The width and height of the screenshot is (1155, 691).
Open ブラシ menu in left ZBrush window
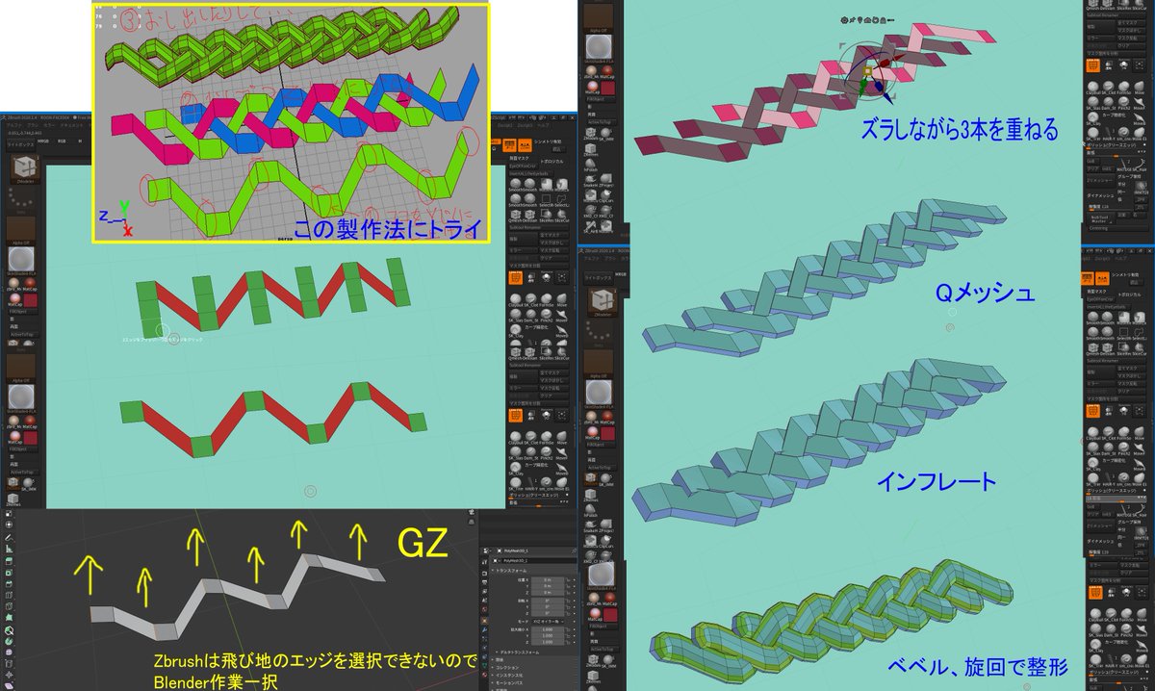(x=33, y=125)
